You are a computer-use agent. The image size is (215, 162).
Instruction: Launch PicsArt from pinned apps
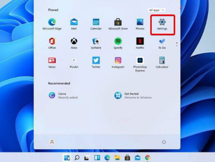tap(74, 63)
